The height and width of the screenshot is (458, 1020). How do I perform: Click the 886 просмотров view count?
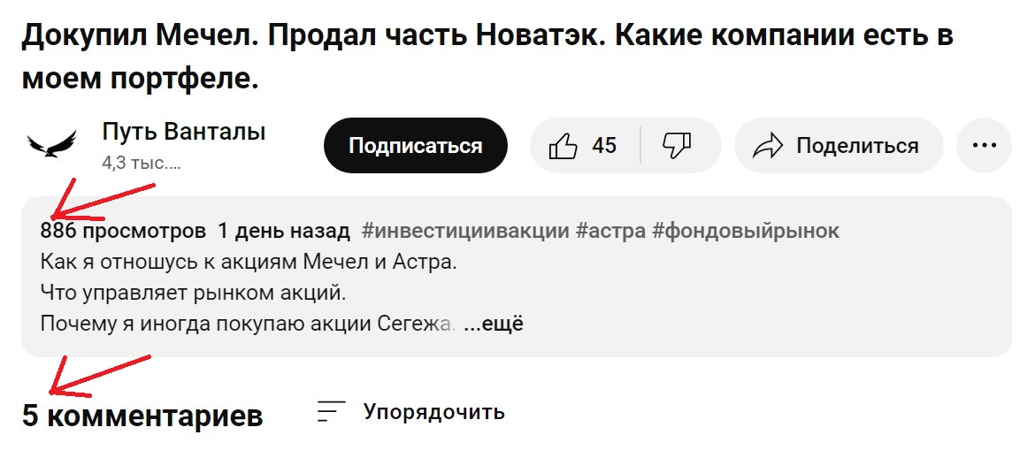[123, 232]
